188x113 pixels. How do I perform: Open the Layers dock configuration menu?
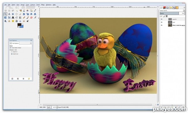point(184,8)
